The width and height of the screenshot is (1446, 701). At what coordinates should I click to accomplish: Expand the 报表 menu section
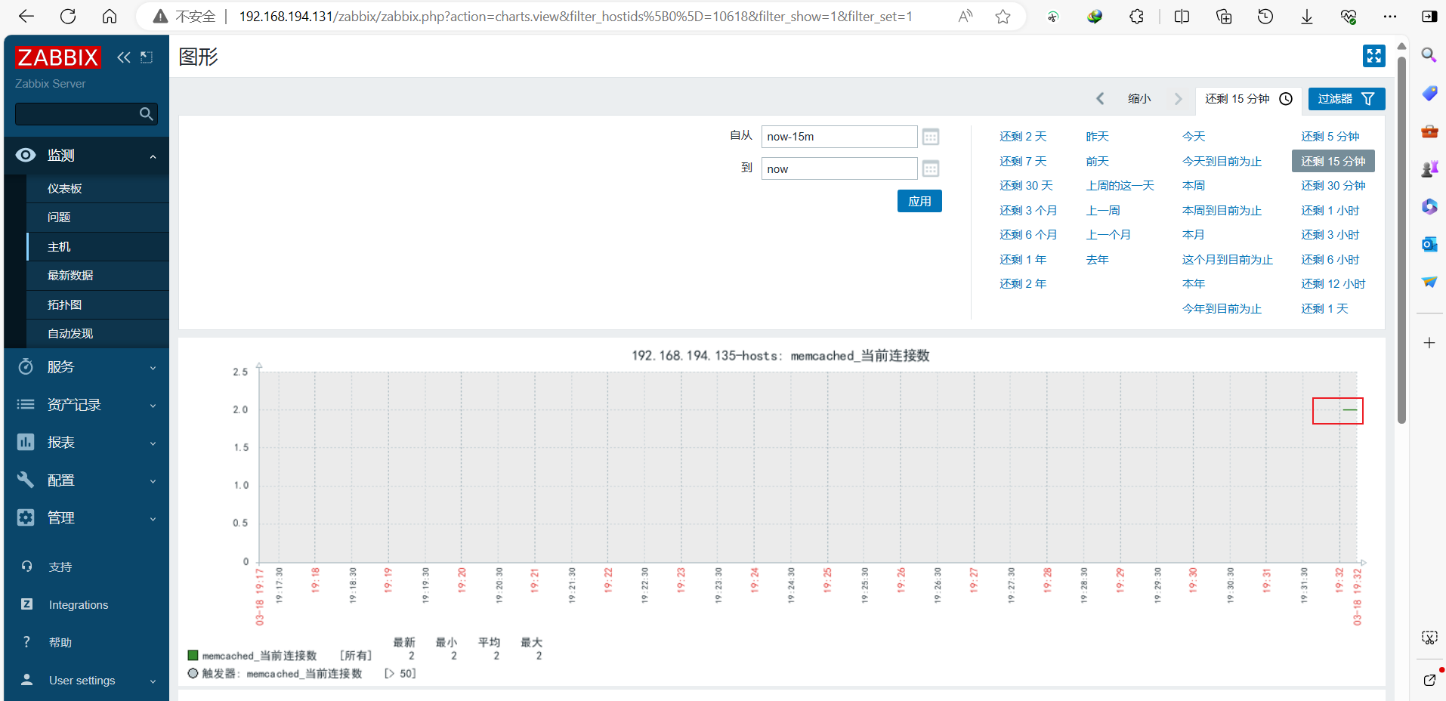pyautogui.click(x=87, y=443)
